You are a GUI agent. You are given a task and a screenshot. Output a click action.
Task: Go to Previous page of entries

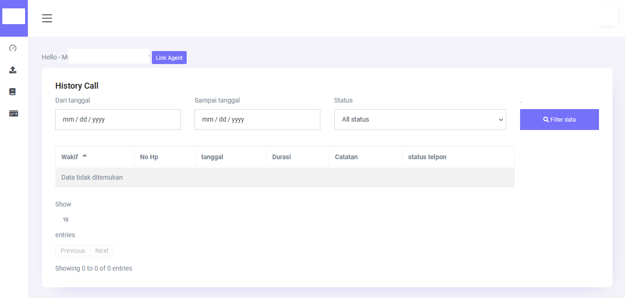73,251
